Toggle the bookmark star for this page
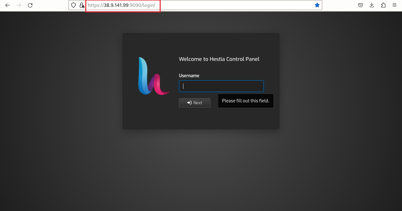Viewport: 402px width, 211px height. pyautogui.click(x=317, y=5)
